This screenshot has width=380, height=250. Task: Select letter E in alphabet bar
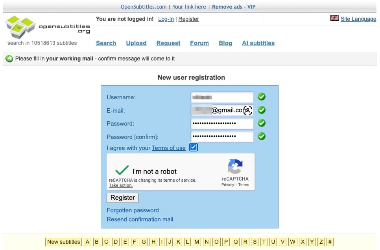click(x=125, y=242)
